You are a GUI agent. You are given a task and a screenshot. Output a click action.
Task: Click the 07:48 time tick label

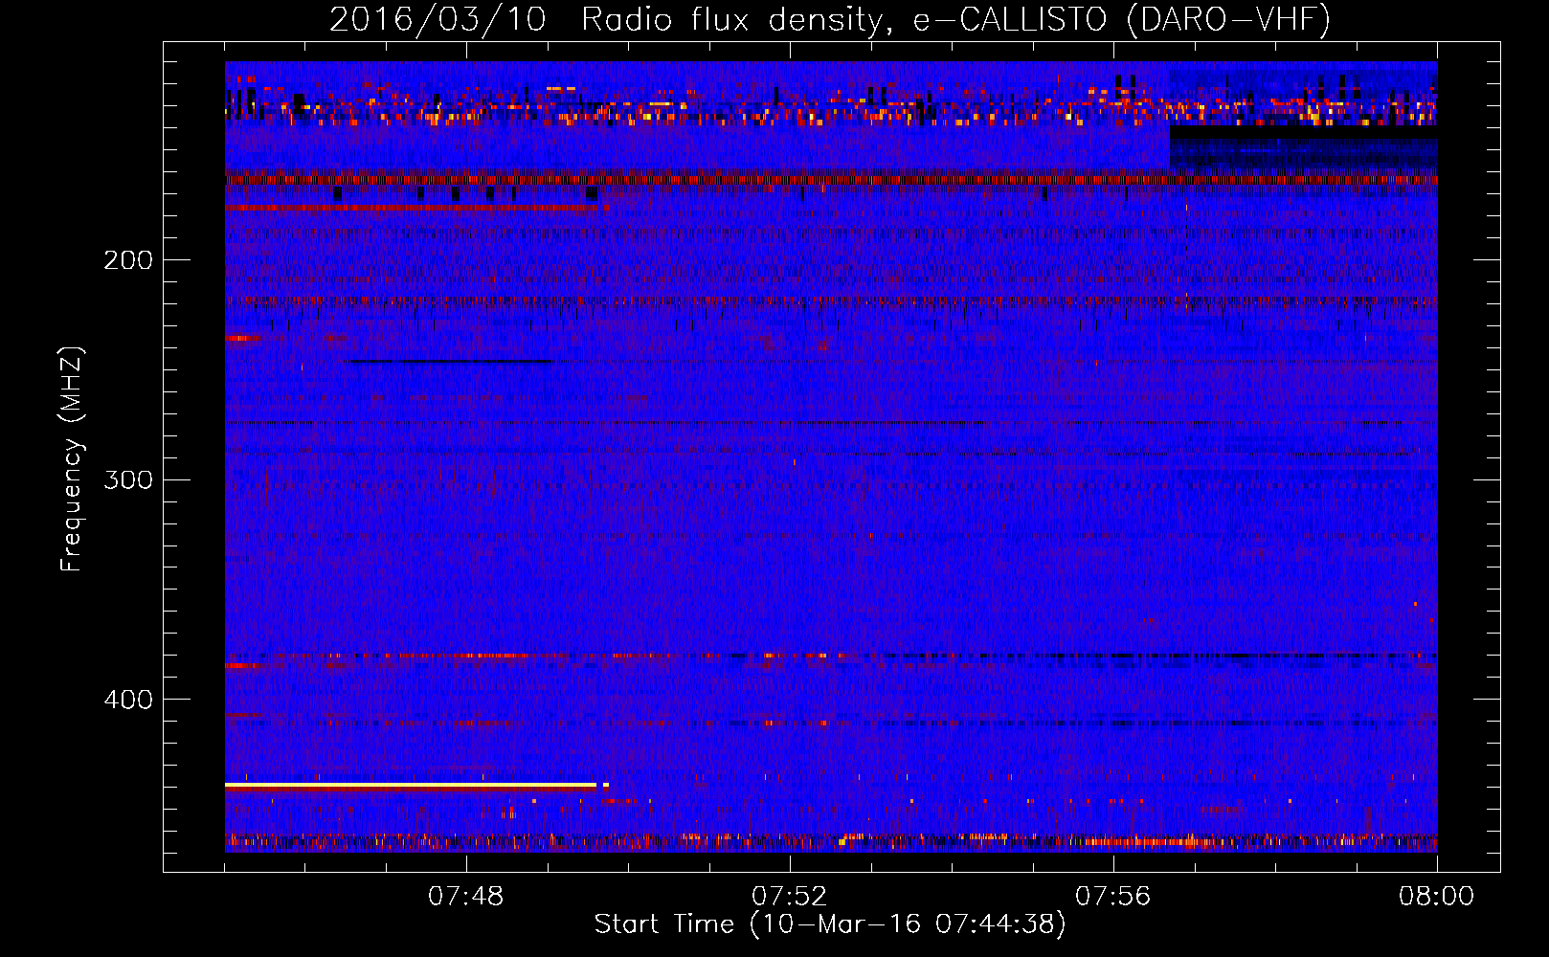[x=466, y=897]
